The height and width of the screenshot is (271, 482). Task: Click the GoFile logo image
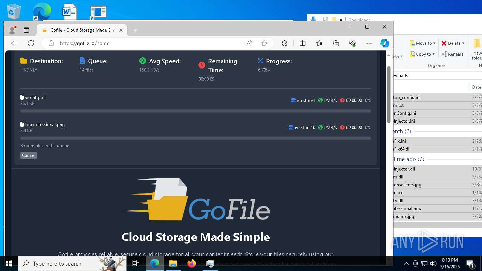(x=195, y=199)
